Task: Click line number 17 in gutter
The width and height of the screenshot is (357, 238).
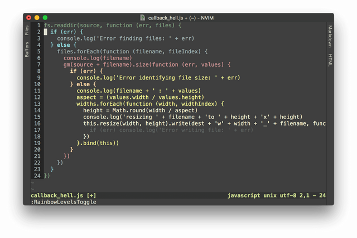Action: (x=37, y=130)
